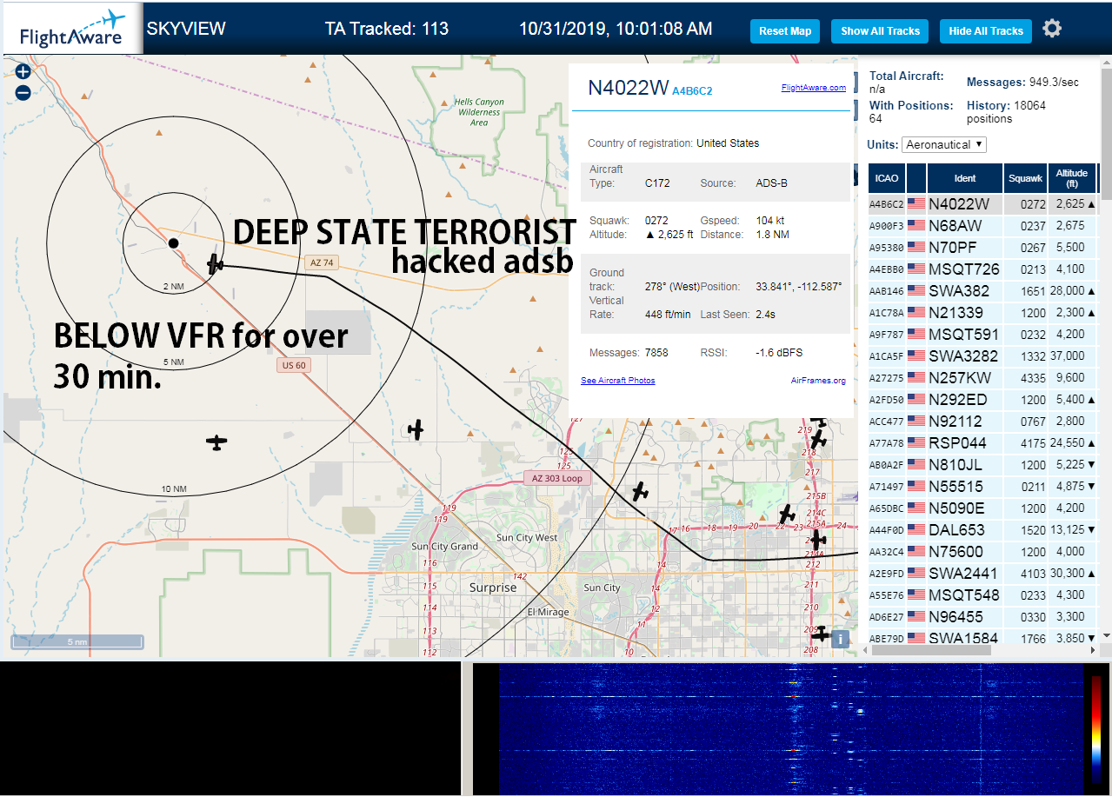
Task: Select the N810JL row ident
Action: click(x=956, y=465)
